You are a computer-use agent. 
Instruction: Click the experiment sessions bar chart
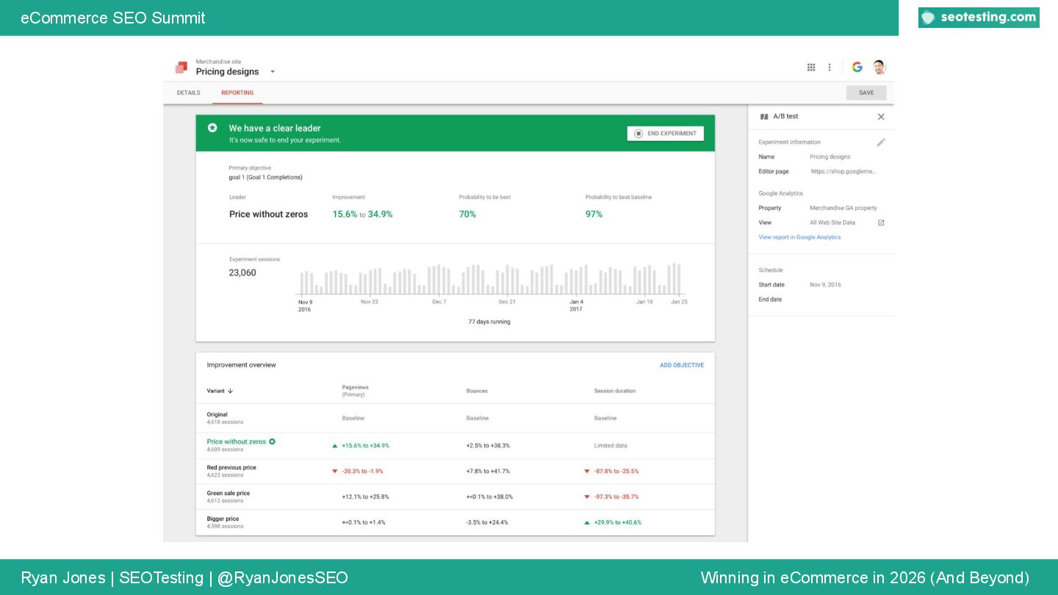click(x=490, y=280)
